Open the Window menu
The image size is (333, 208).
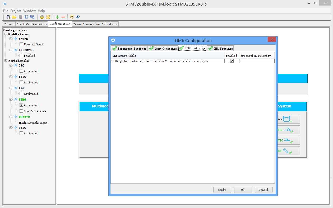coord(29,11)
